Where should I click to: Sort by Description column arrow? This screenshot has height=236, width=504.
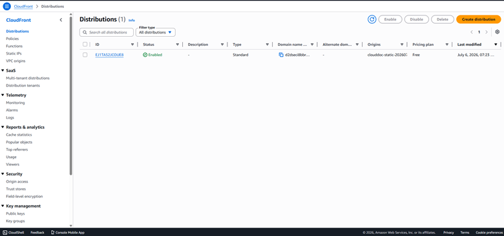pos(222,44)
